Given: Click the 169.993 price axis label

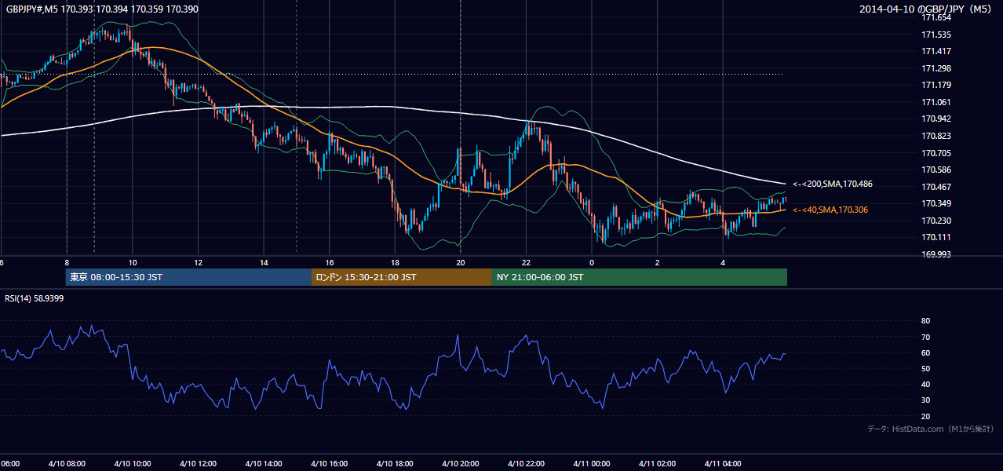Looking at the screenshot, I should tap(936, 254).
